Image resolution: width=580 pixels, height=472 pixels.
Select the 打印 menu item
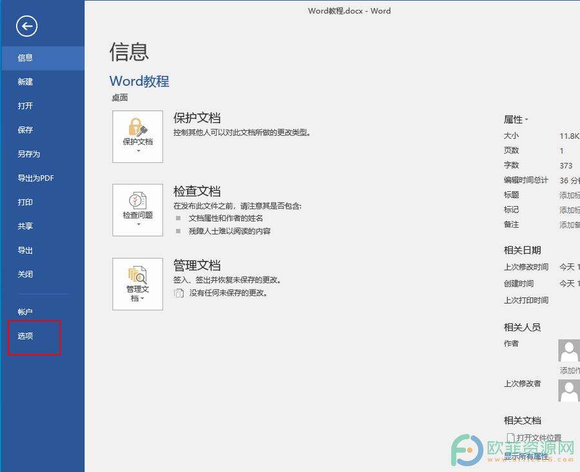[42, 202]
